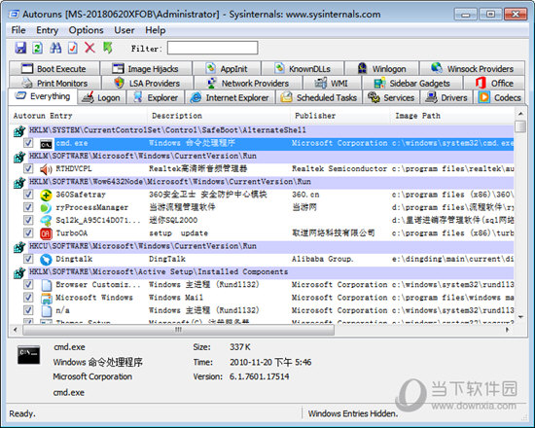Click the Save floppy disk toolbar icon
Image resolution: width=535 pixels, height=428 pixels.
click(20, 48)
